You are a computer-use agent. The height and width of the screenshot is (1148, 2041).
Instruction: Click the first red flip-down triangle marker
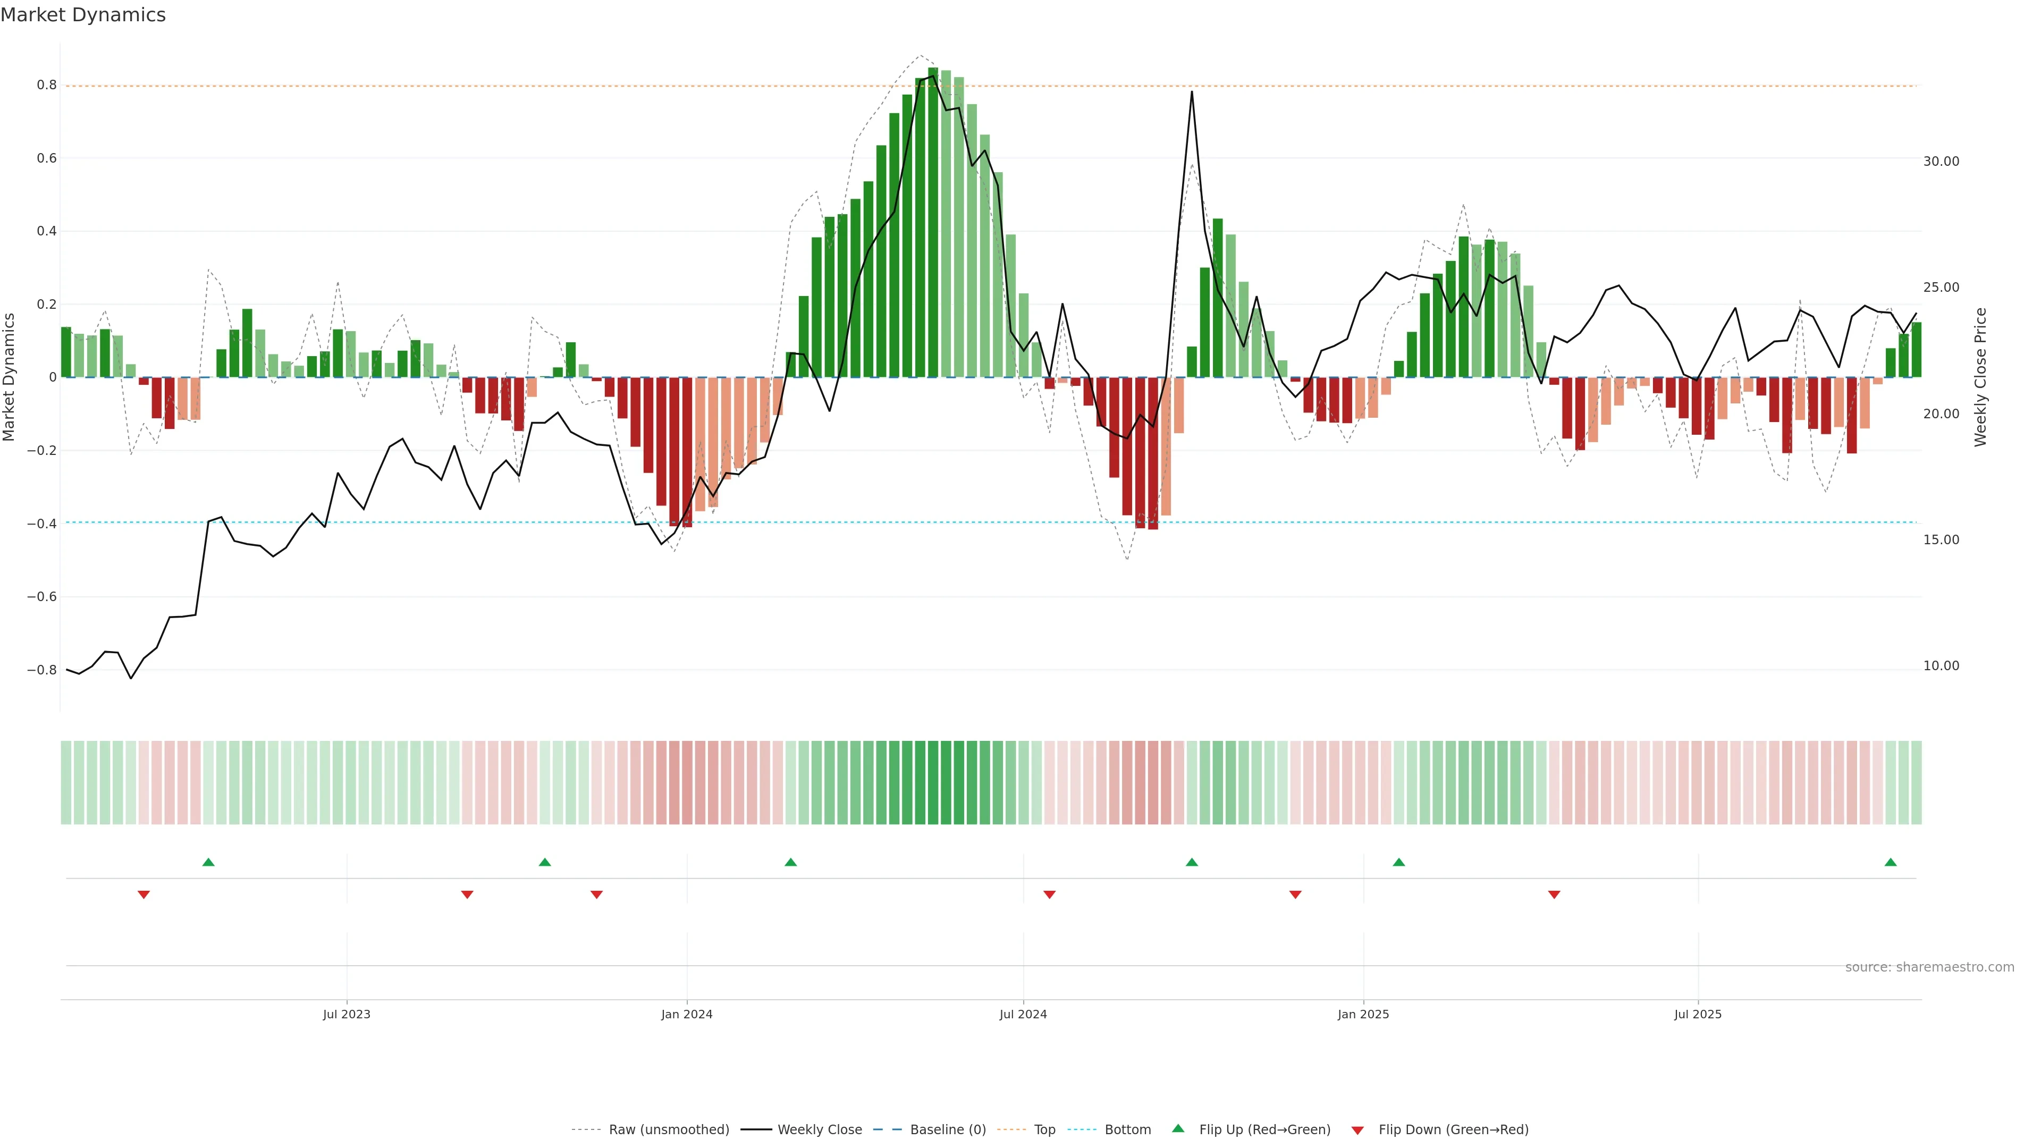[144, 894]
